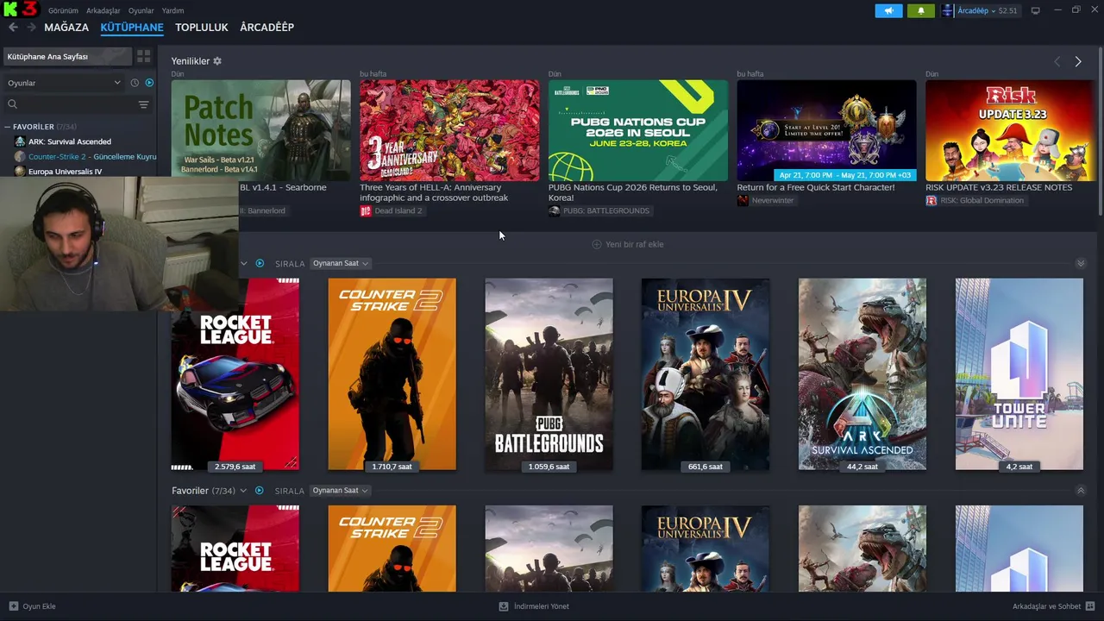The image size is (1104, 621).
Task: Open the announcements megaphone button
Action: coord(888,10)
